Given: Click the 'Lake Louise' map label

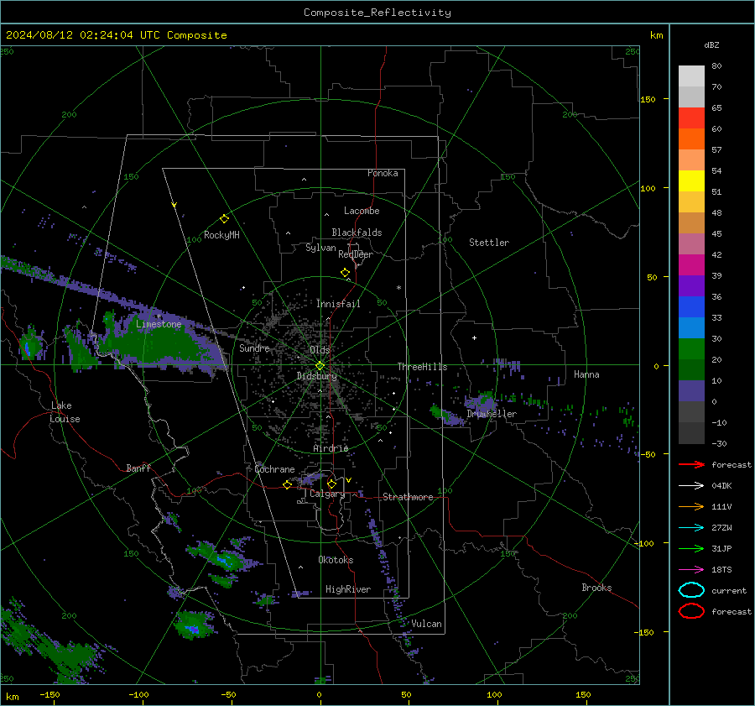Looking at the screenshot, I should click(65, 412).
